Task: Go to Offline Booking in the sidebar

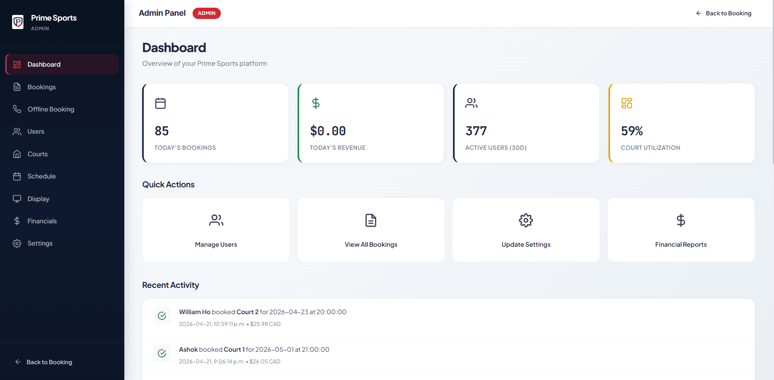Action: tap(62, 109)
